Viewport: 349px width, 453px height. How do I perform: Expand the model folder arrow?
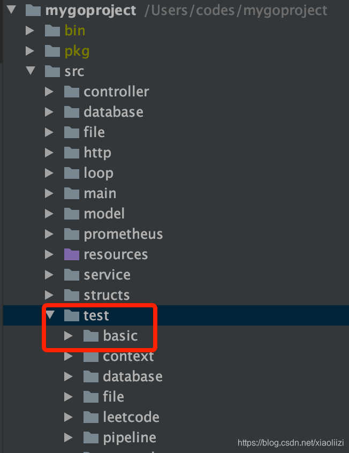click(x=49, y=214)
